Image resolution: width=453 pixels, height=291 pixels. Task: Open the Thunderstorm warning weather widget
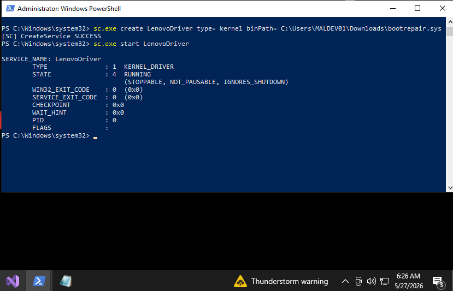click(x=281, y=281)
